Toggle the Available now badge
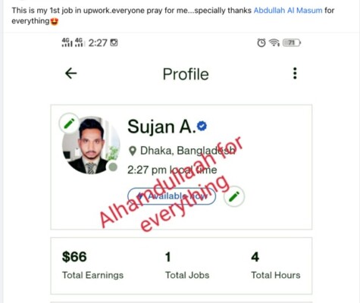This screenshot has height=303, width=360. 172,196
